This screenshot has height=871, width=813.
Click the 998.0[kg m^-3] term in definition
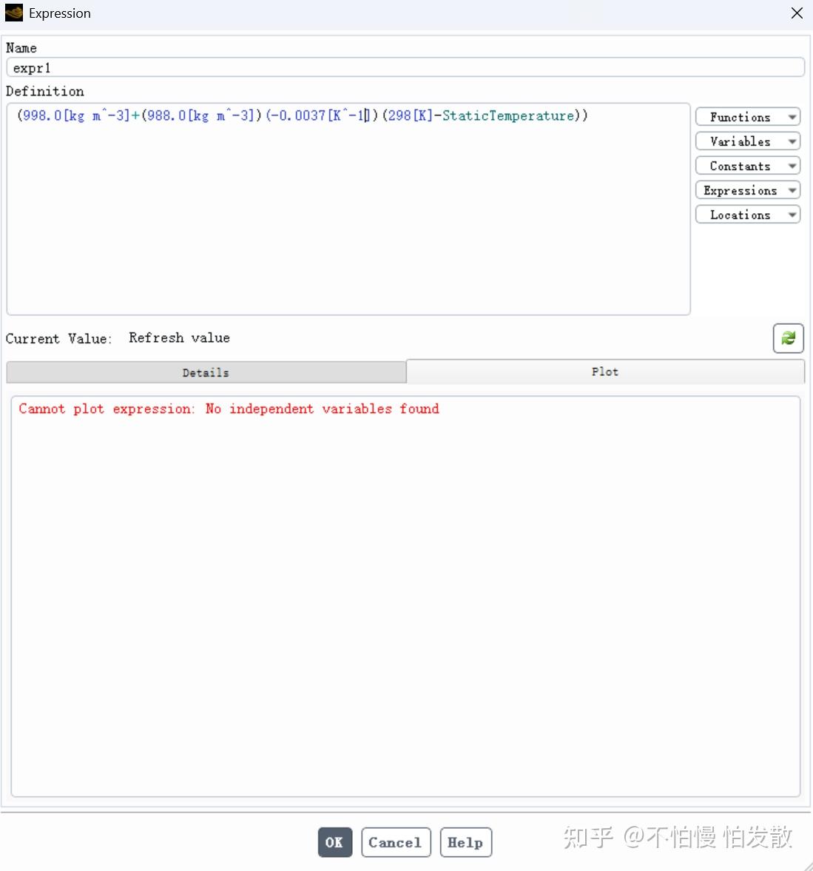coord(76,115)
